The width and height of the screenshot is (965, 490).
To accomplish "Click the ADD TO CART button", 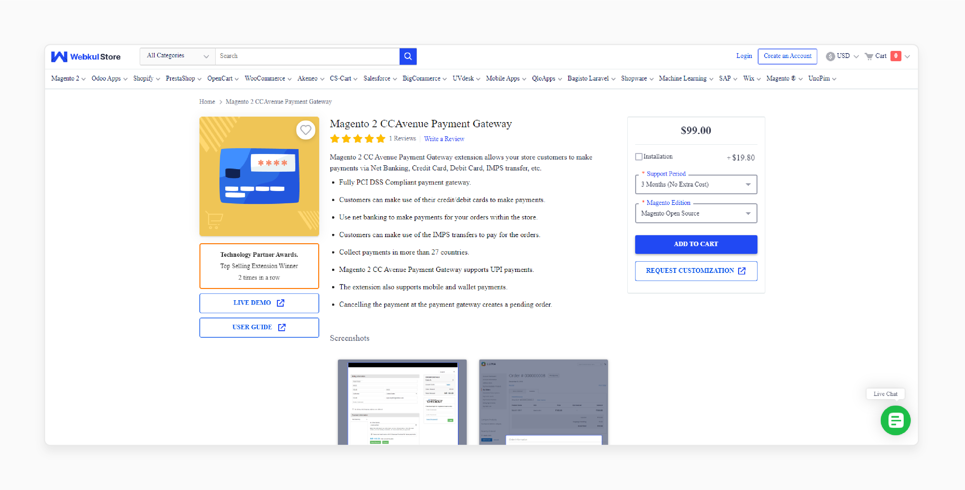I will click(696, 244).
